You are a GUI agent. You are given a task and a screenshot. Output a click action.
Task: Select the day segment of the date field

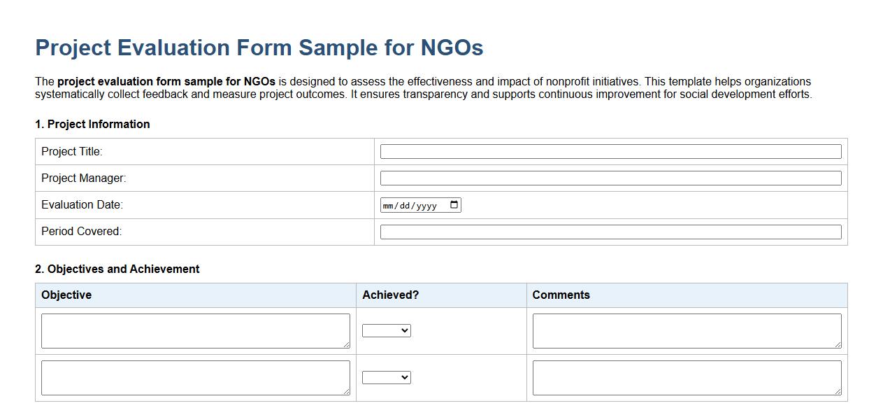(x=405, y=206)
